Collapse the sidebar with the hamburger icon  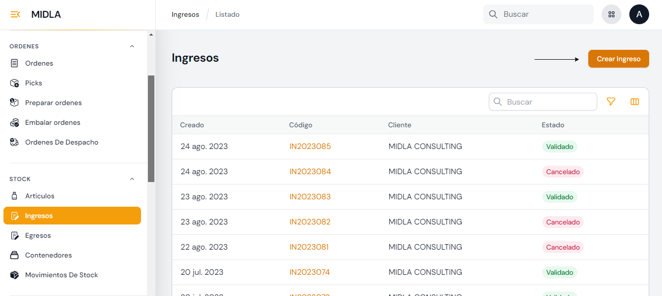(15, 14)
